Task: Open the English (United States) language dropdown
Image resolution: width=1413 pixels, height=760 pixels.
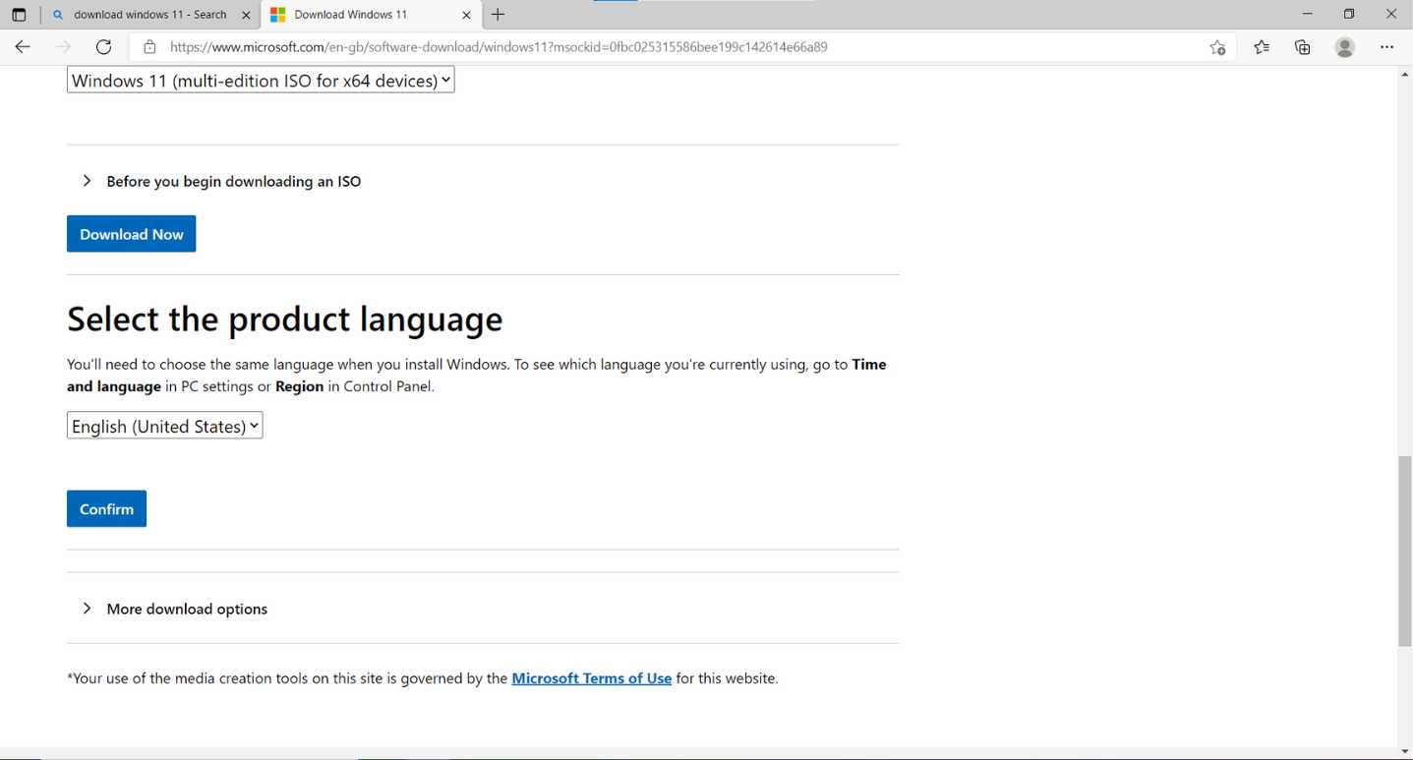Action: 164,426
